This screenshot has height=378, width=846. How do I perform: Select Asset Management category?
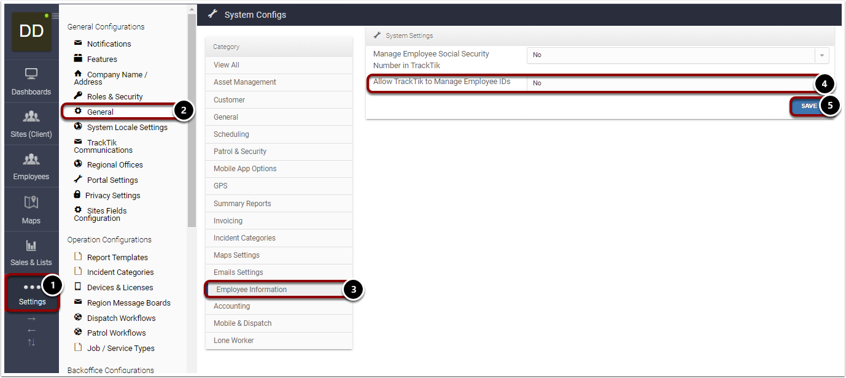[x=279, y=82]
